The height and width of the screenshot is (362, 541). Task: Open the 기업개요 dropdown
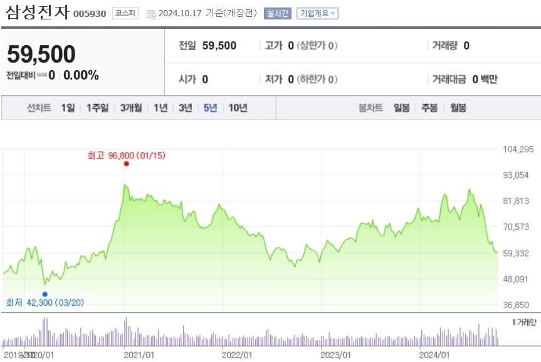[317, 12]
